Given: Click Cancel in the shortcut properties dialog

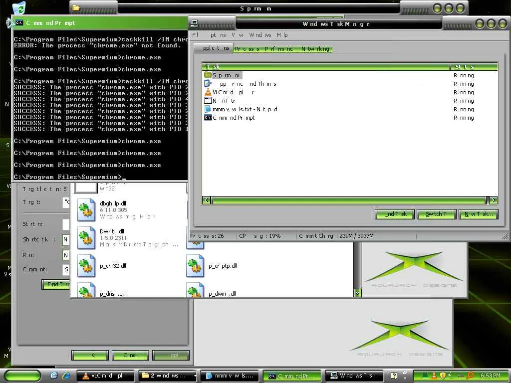Looking at the screenshot, I should point(130,355).
